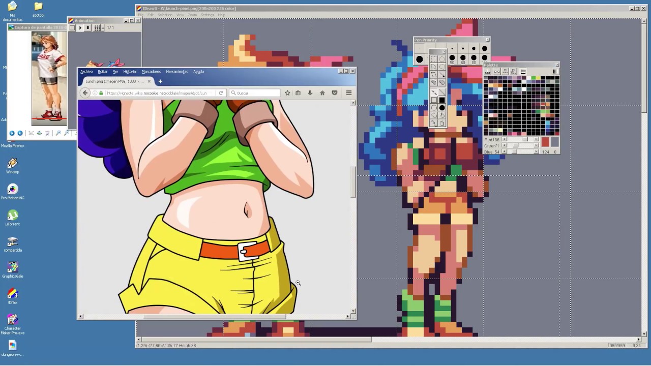The width and height of the screenshot is (651, 366).
Task: Select the filled circle shape tool
Action: (x=442, y=108)
